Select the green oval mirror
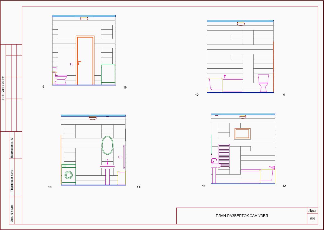The image size is (324, 230). [107, 145]
